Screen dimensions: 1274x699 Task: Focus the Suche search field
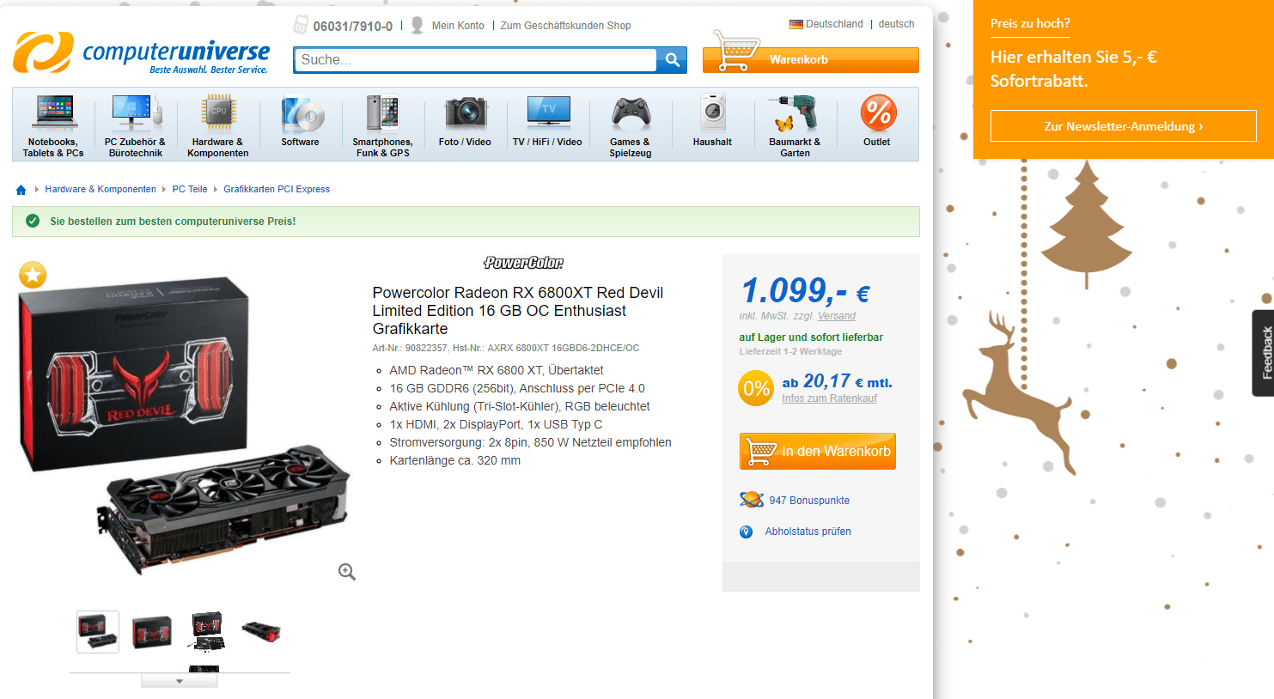476,60
